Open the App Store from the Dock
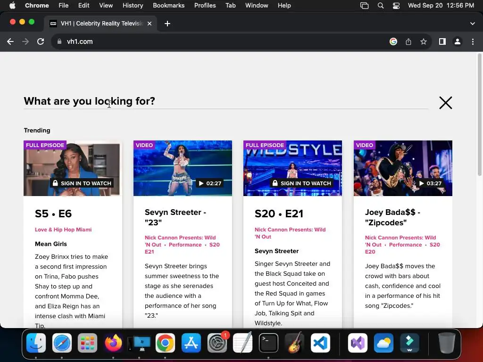The width and height of the screenshot is (483, 362). pos(191,343)
